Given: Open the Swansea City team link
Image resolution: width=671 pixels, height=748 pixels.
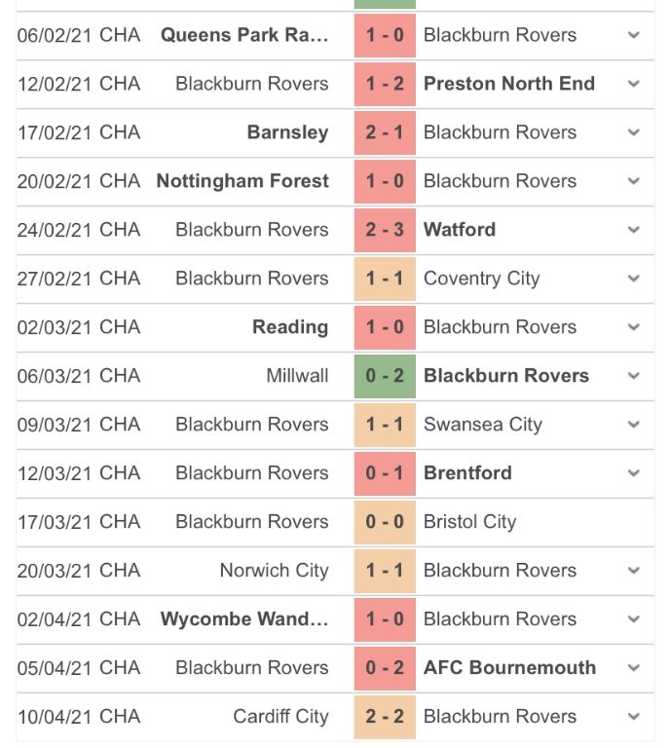Looking at the screenshot, I should pos(482,425).
